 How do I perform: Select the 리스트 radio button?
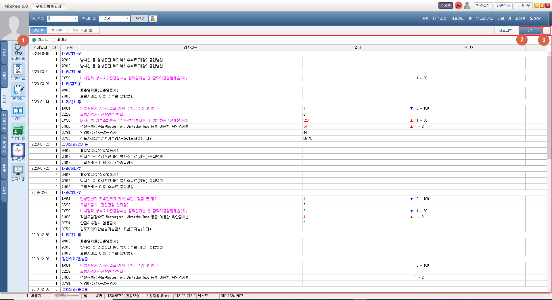34,40
